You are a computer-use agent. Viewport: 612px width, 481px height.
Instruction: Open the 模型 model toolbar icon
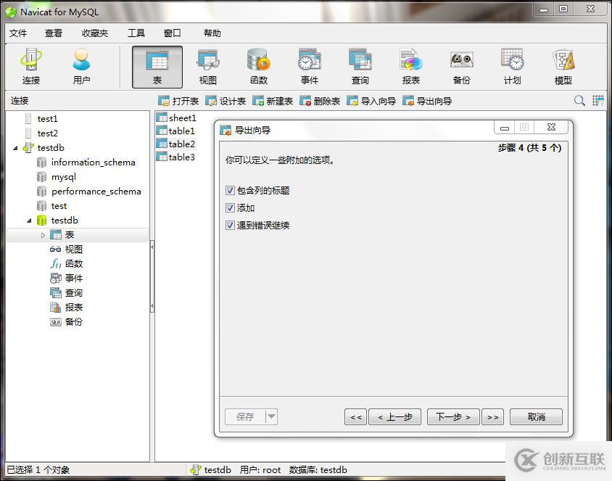[563, 67]
